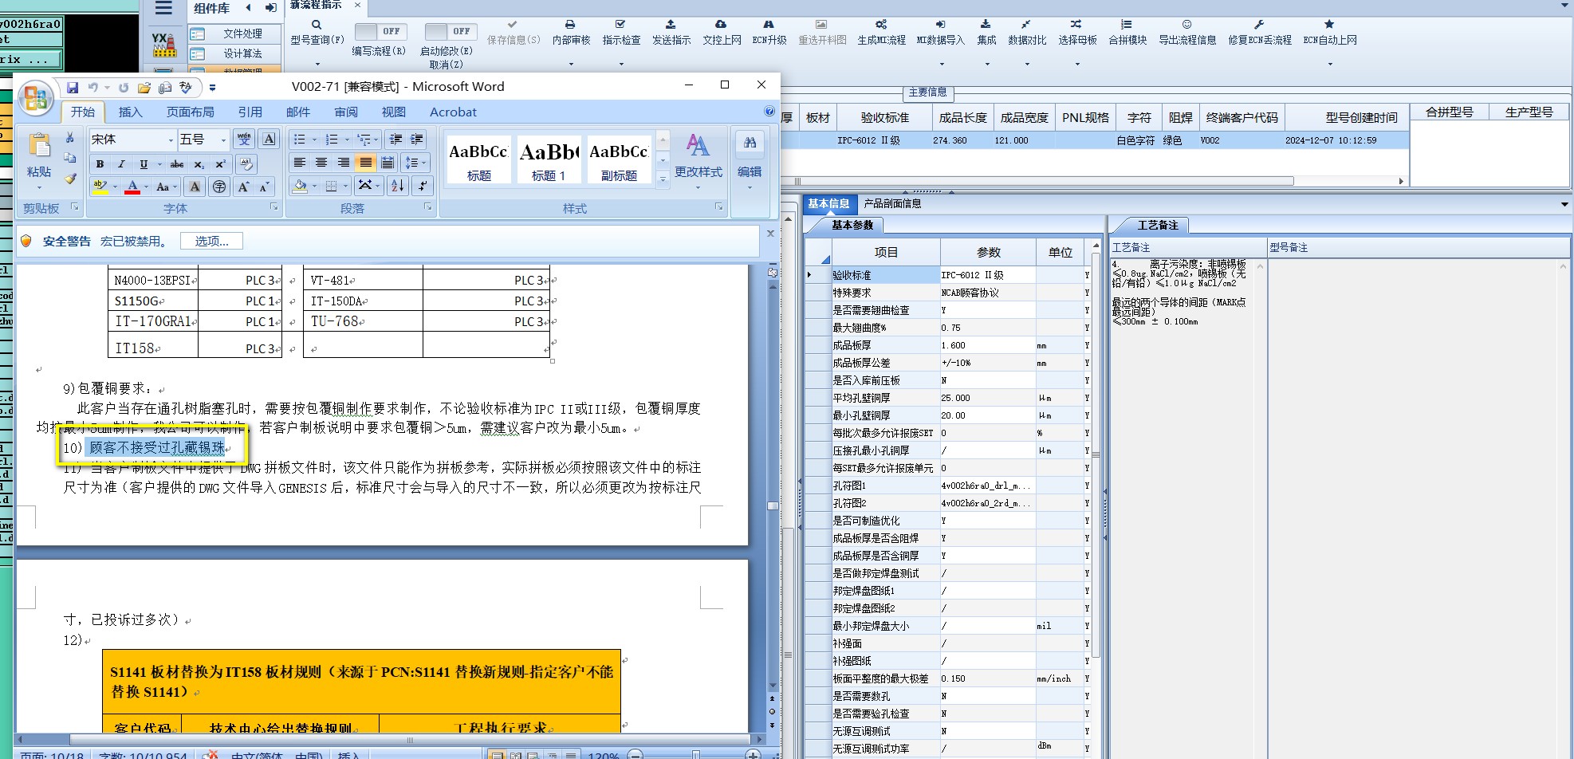Click the Cut scissors icon in the clipboard group
This screenshot has height=759, width=1574.
coord(70,139)
